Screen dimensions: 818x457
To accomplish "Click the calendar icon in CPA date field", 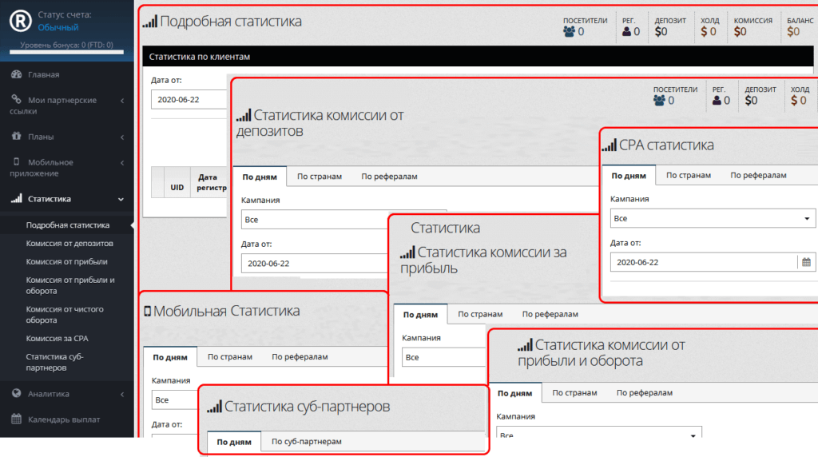I will coord(806,262).
